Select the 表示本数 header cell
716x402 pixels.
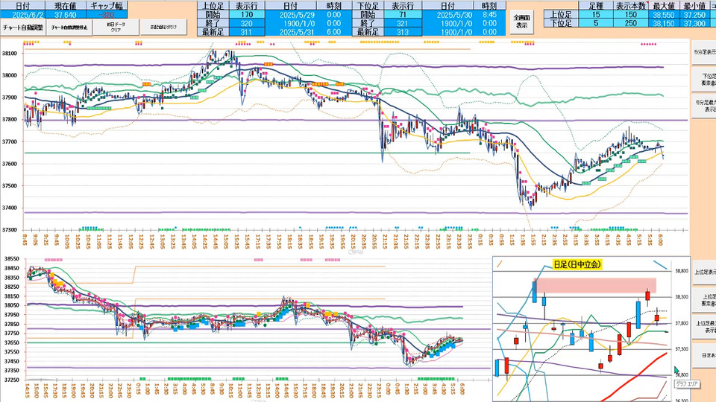point(631,6)
